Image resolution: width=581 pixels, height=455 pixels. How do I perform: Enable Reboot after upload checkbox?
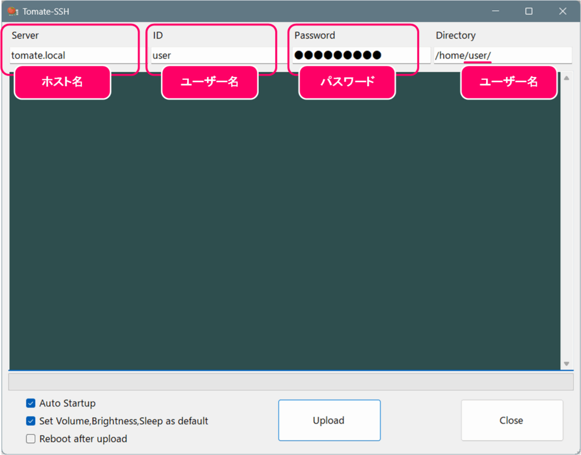31,439
